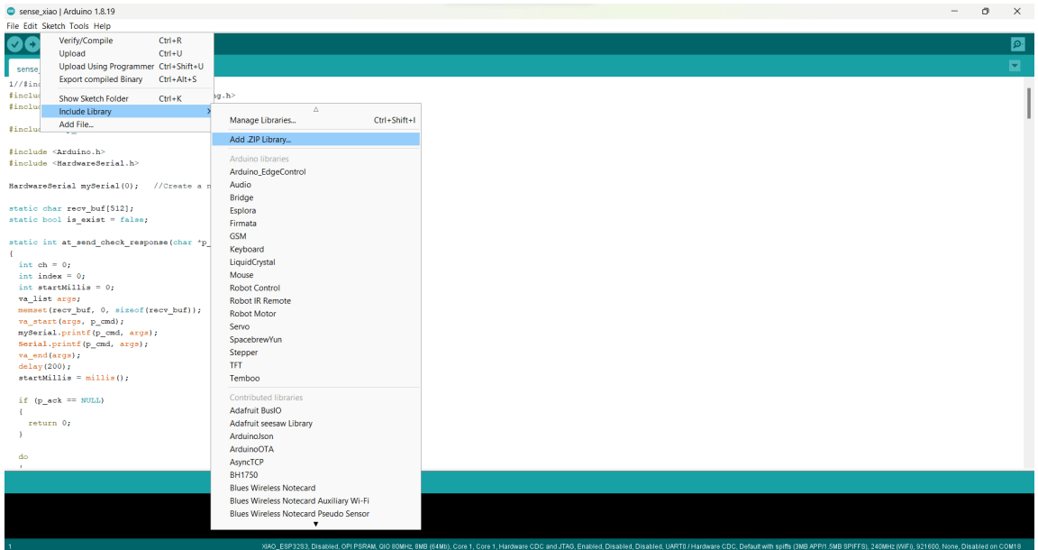Include the Robot Control library

coord(315,289)
